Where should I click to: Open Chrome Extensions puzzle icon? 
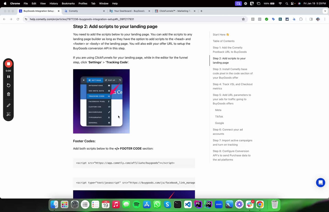click(x=301, y=19)
